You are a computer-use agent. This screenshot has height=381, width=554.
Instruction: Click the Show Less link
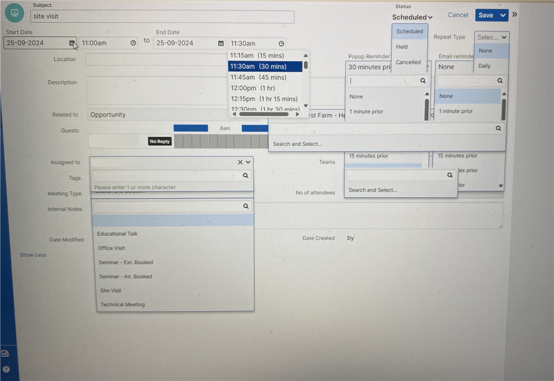pyautogui.click(x=33, y=255)
